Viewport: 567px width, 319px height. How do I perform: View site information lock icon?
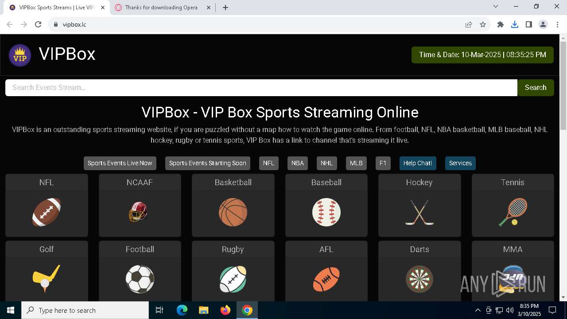tap(56, 24)
